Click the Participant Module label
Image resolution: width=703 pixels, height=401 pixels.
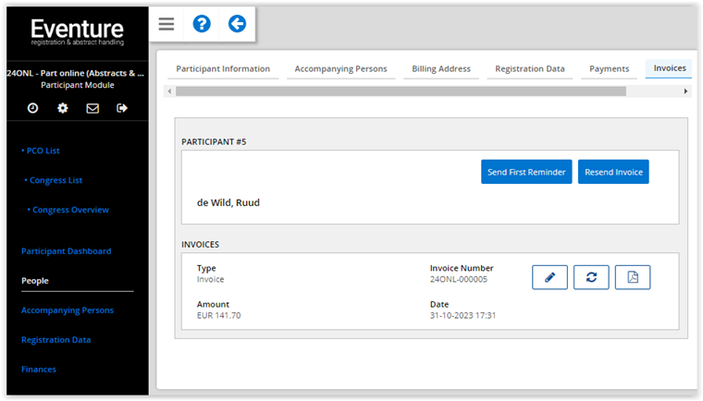[78, 85]
